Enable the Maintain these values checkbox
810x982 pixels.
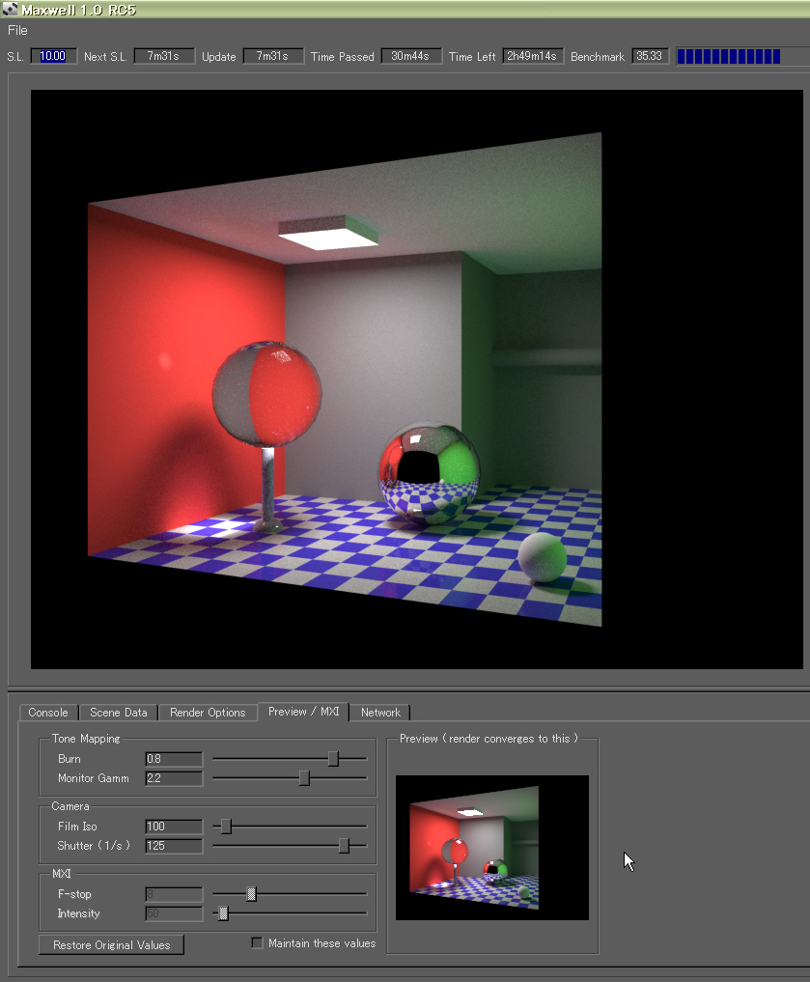(257, 943)
